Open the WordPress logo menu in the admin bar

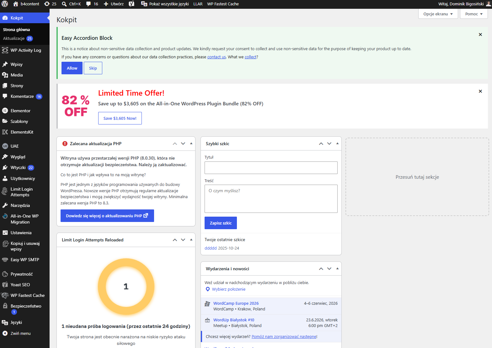[x=5, y=4]
